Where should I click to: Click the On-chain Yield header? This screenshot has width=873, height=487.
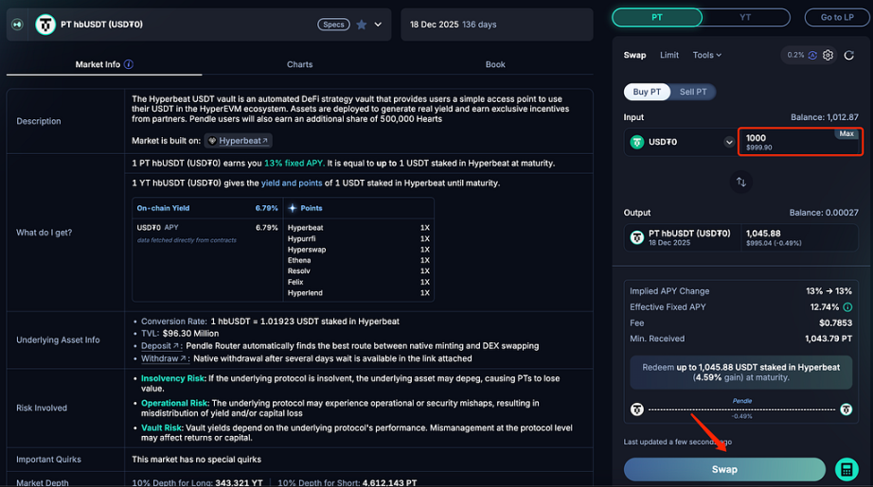point(163,208)
